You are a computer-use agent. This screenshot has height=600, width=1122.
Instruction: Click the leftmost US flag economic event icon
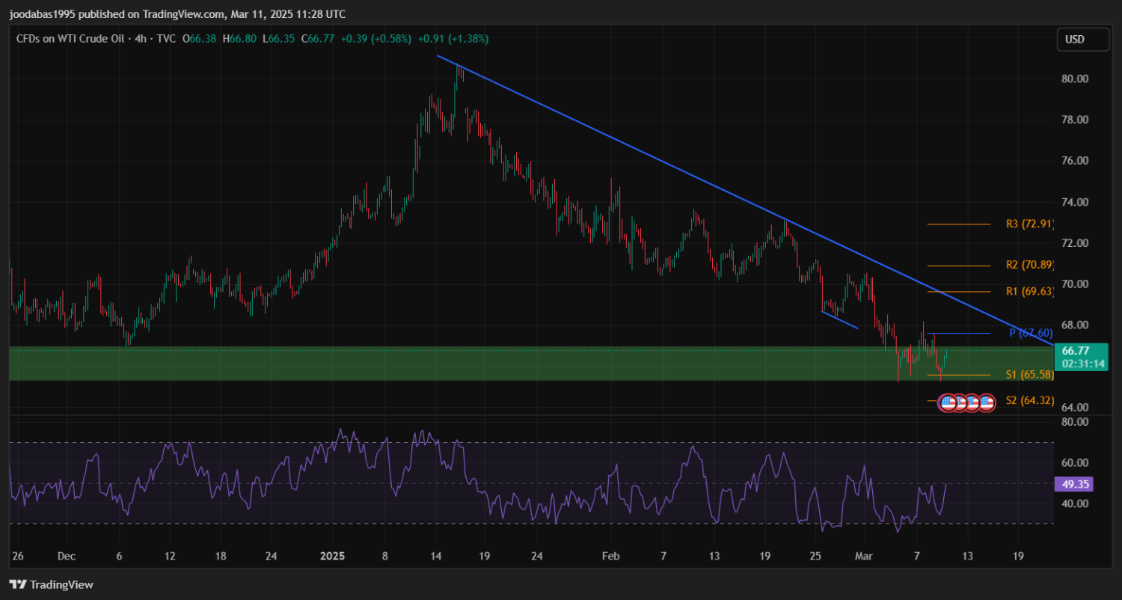point(948,402)
